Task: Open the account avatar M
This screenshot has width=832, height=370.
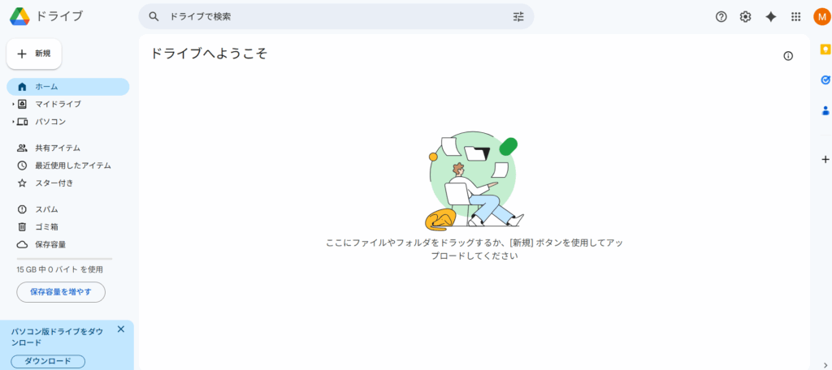Action: pos(821,17)
